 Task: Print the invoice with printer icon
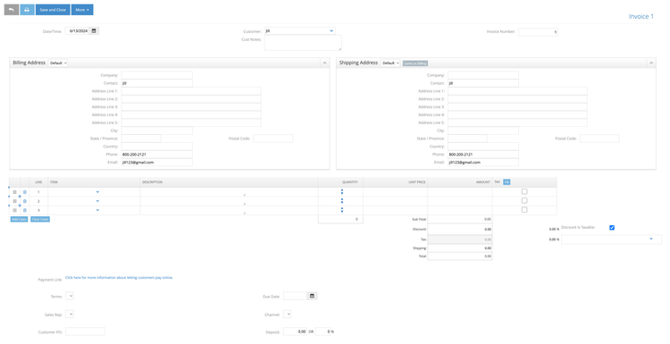click(x=27, y=10)
